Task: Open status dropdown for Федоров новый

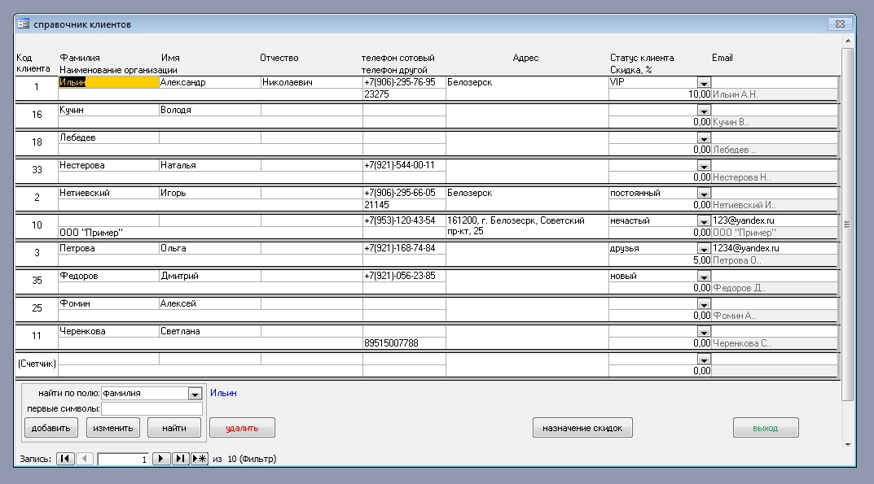Action: point(704,277)
